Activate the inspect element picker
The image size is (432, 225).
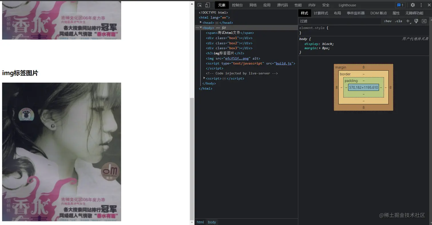[200, 5]
